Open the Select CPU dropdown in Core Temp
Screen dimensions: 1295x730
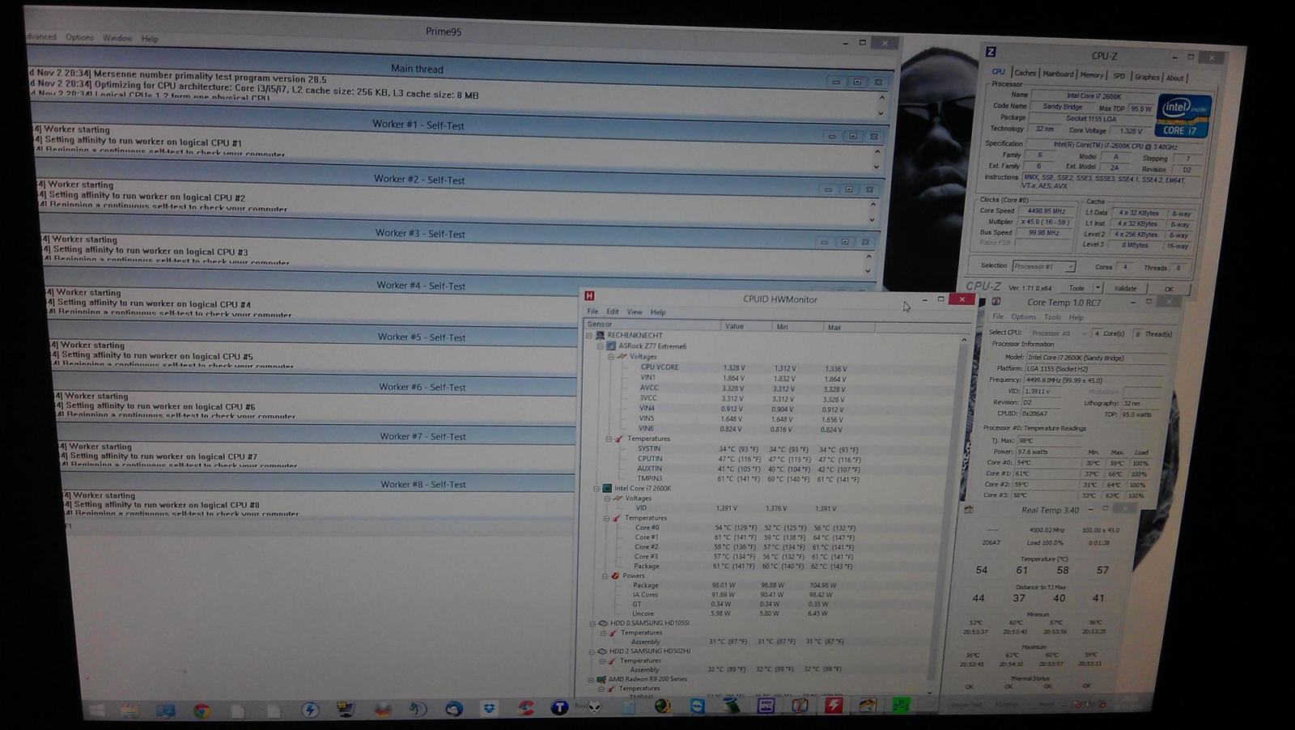tap(1058, 333)
